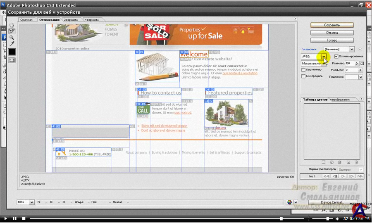Click the Качество value input field
The height and width of the screenshot is (223, 372).
pos(350,64)
